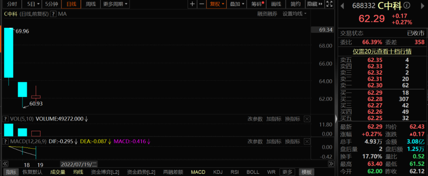Go to previous stock arrow
Image resolution: width=428 pixels, height=176 pixels.
point(342,6)
